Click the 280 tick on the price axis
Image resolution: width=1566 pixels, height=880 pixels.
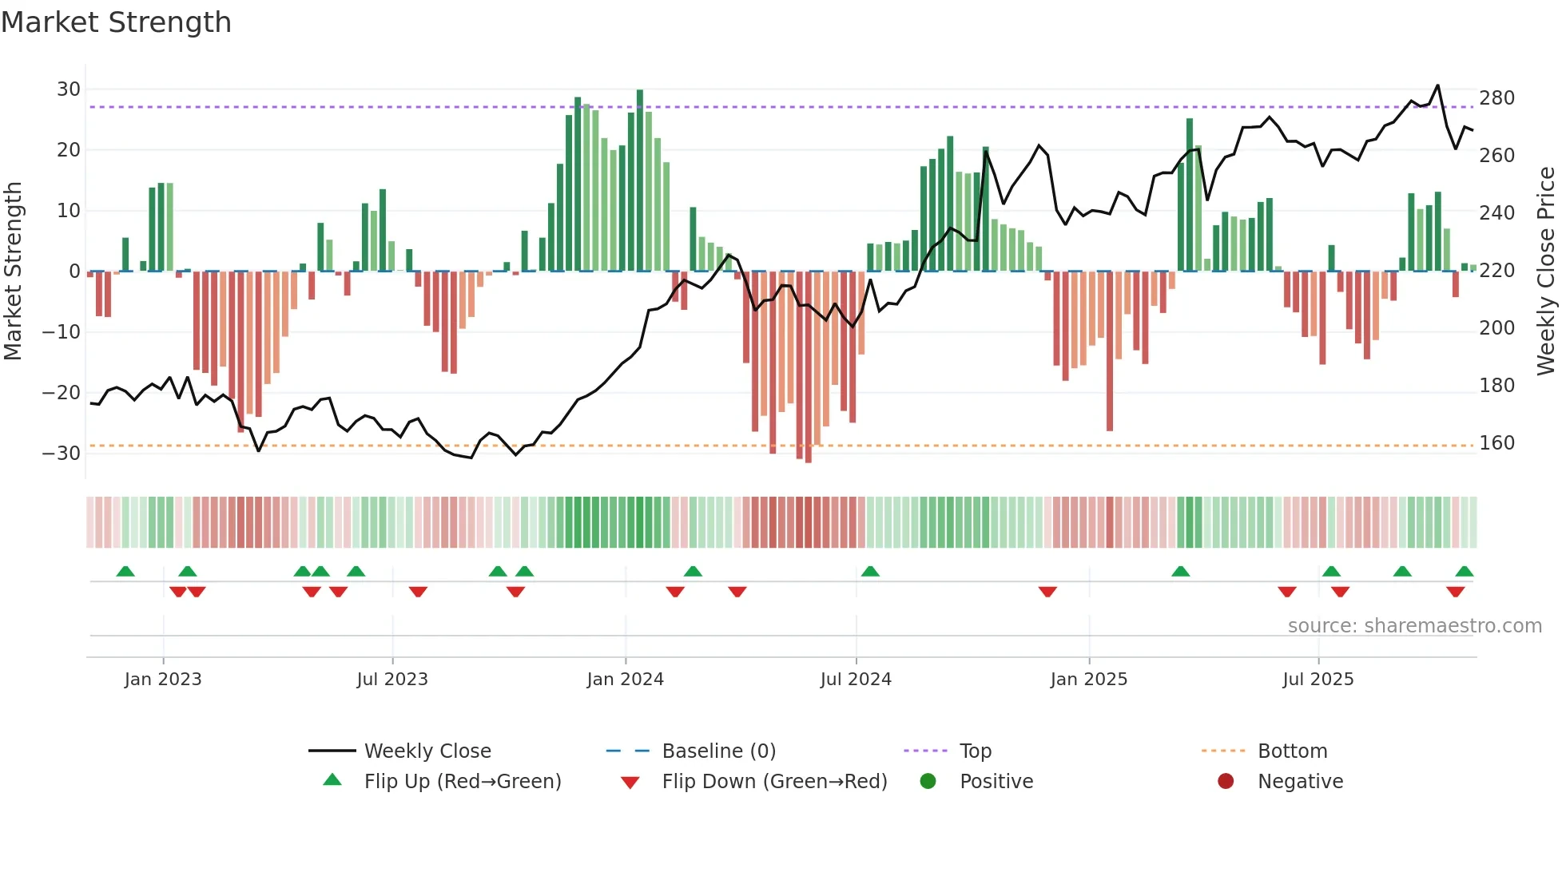click(x=1497, y=98)
